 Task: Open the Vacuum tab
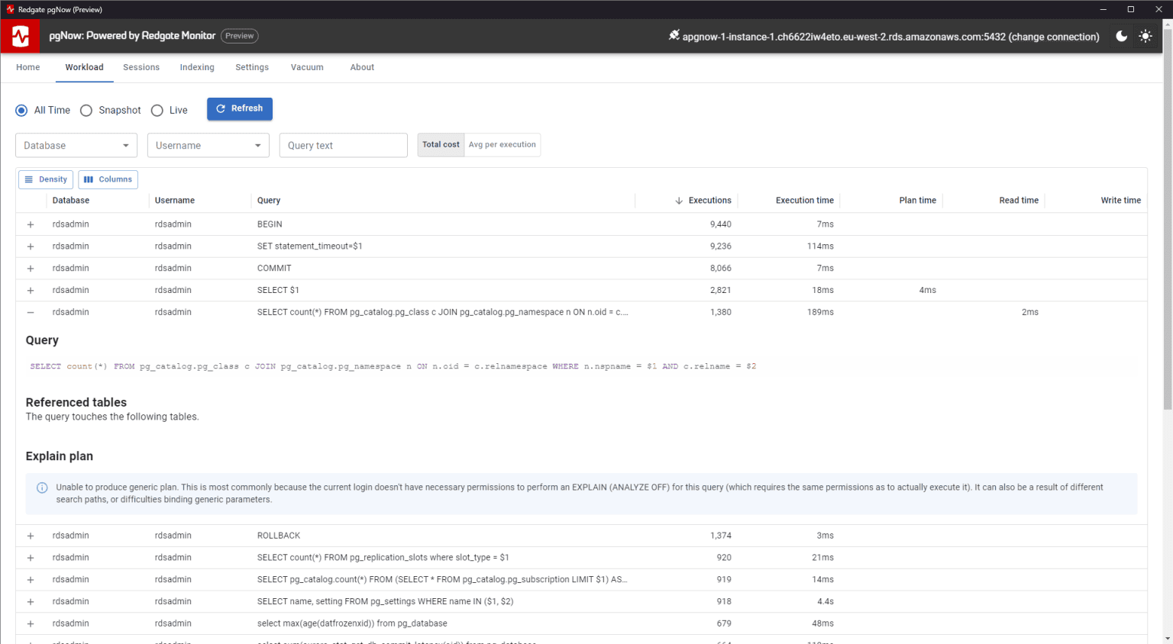click(x=307, y=67)
